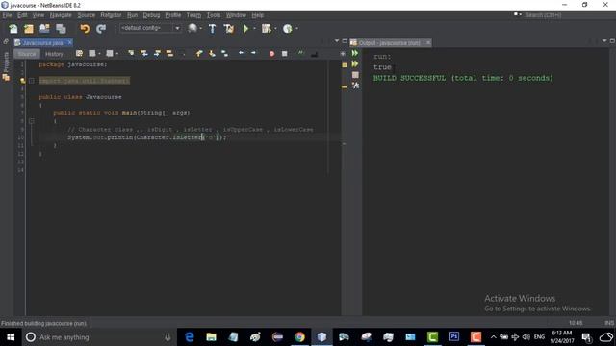Open Photoshop from the taskbar

click(453, 337)
